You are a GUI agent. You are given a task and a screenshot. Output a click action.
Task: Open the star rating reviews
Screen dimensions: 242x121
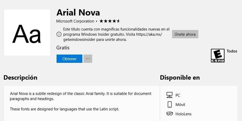point(110,21)
